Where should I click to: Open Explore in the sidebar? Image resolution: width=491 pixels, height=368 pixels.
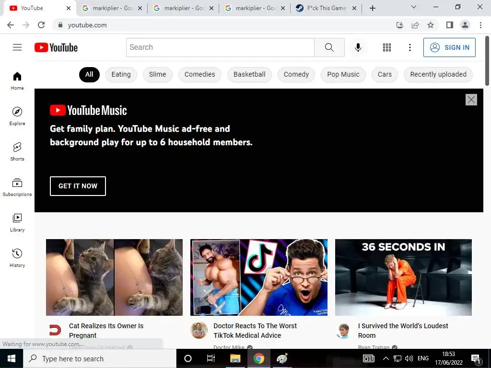(17, 116)
